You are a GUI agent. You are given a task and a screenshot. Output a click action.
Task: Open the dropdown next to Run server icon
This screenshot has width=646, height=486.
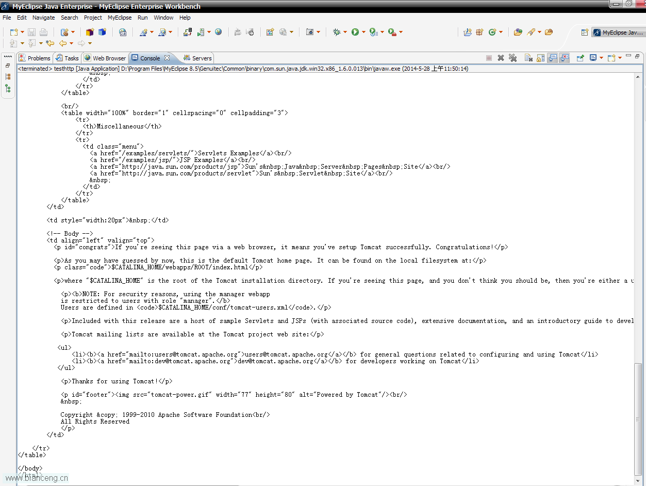click(x=209, y=33)
